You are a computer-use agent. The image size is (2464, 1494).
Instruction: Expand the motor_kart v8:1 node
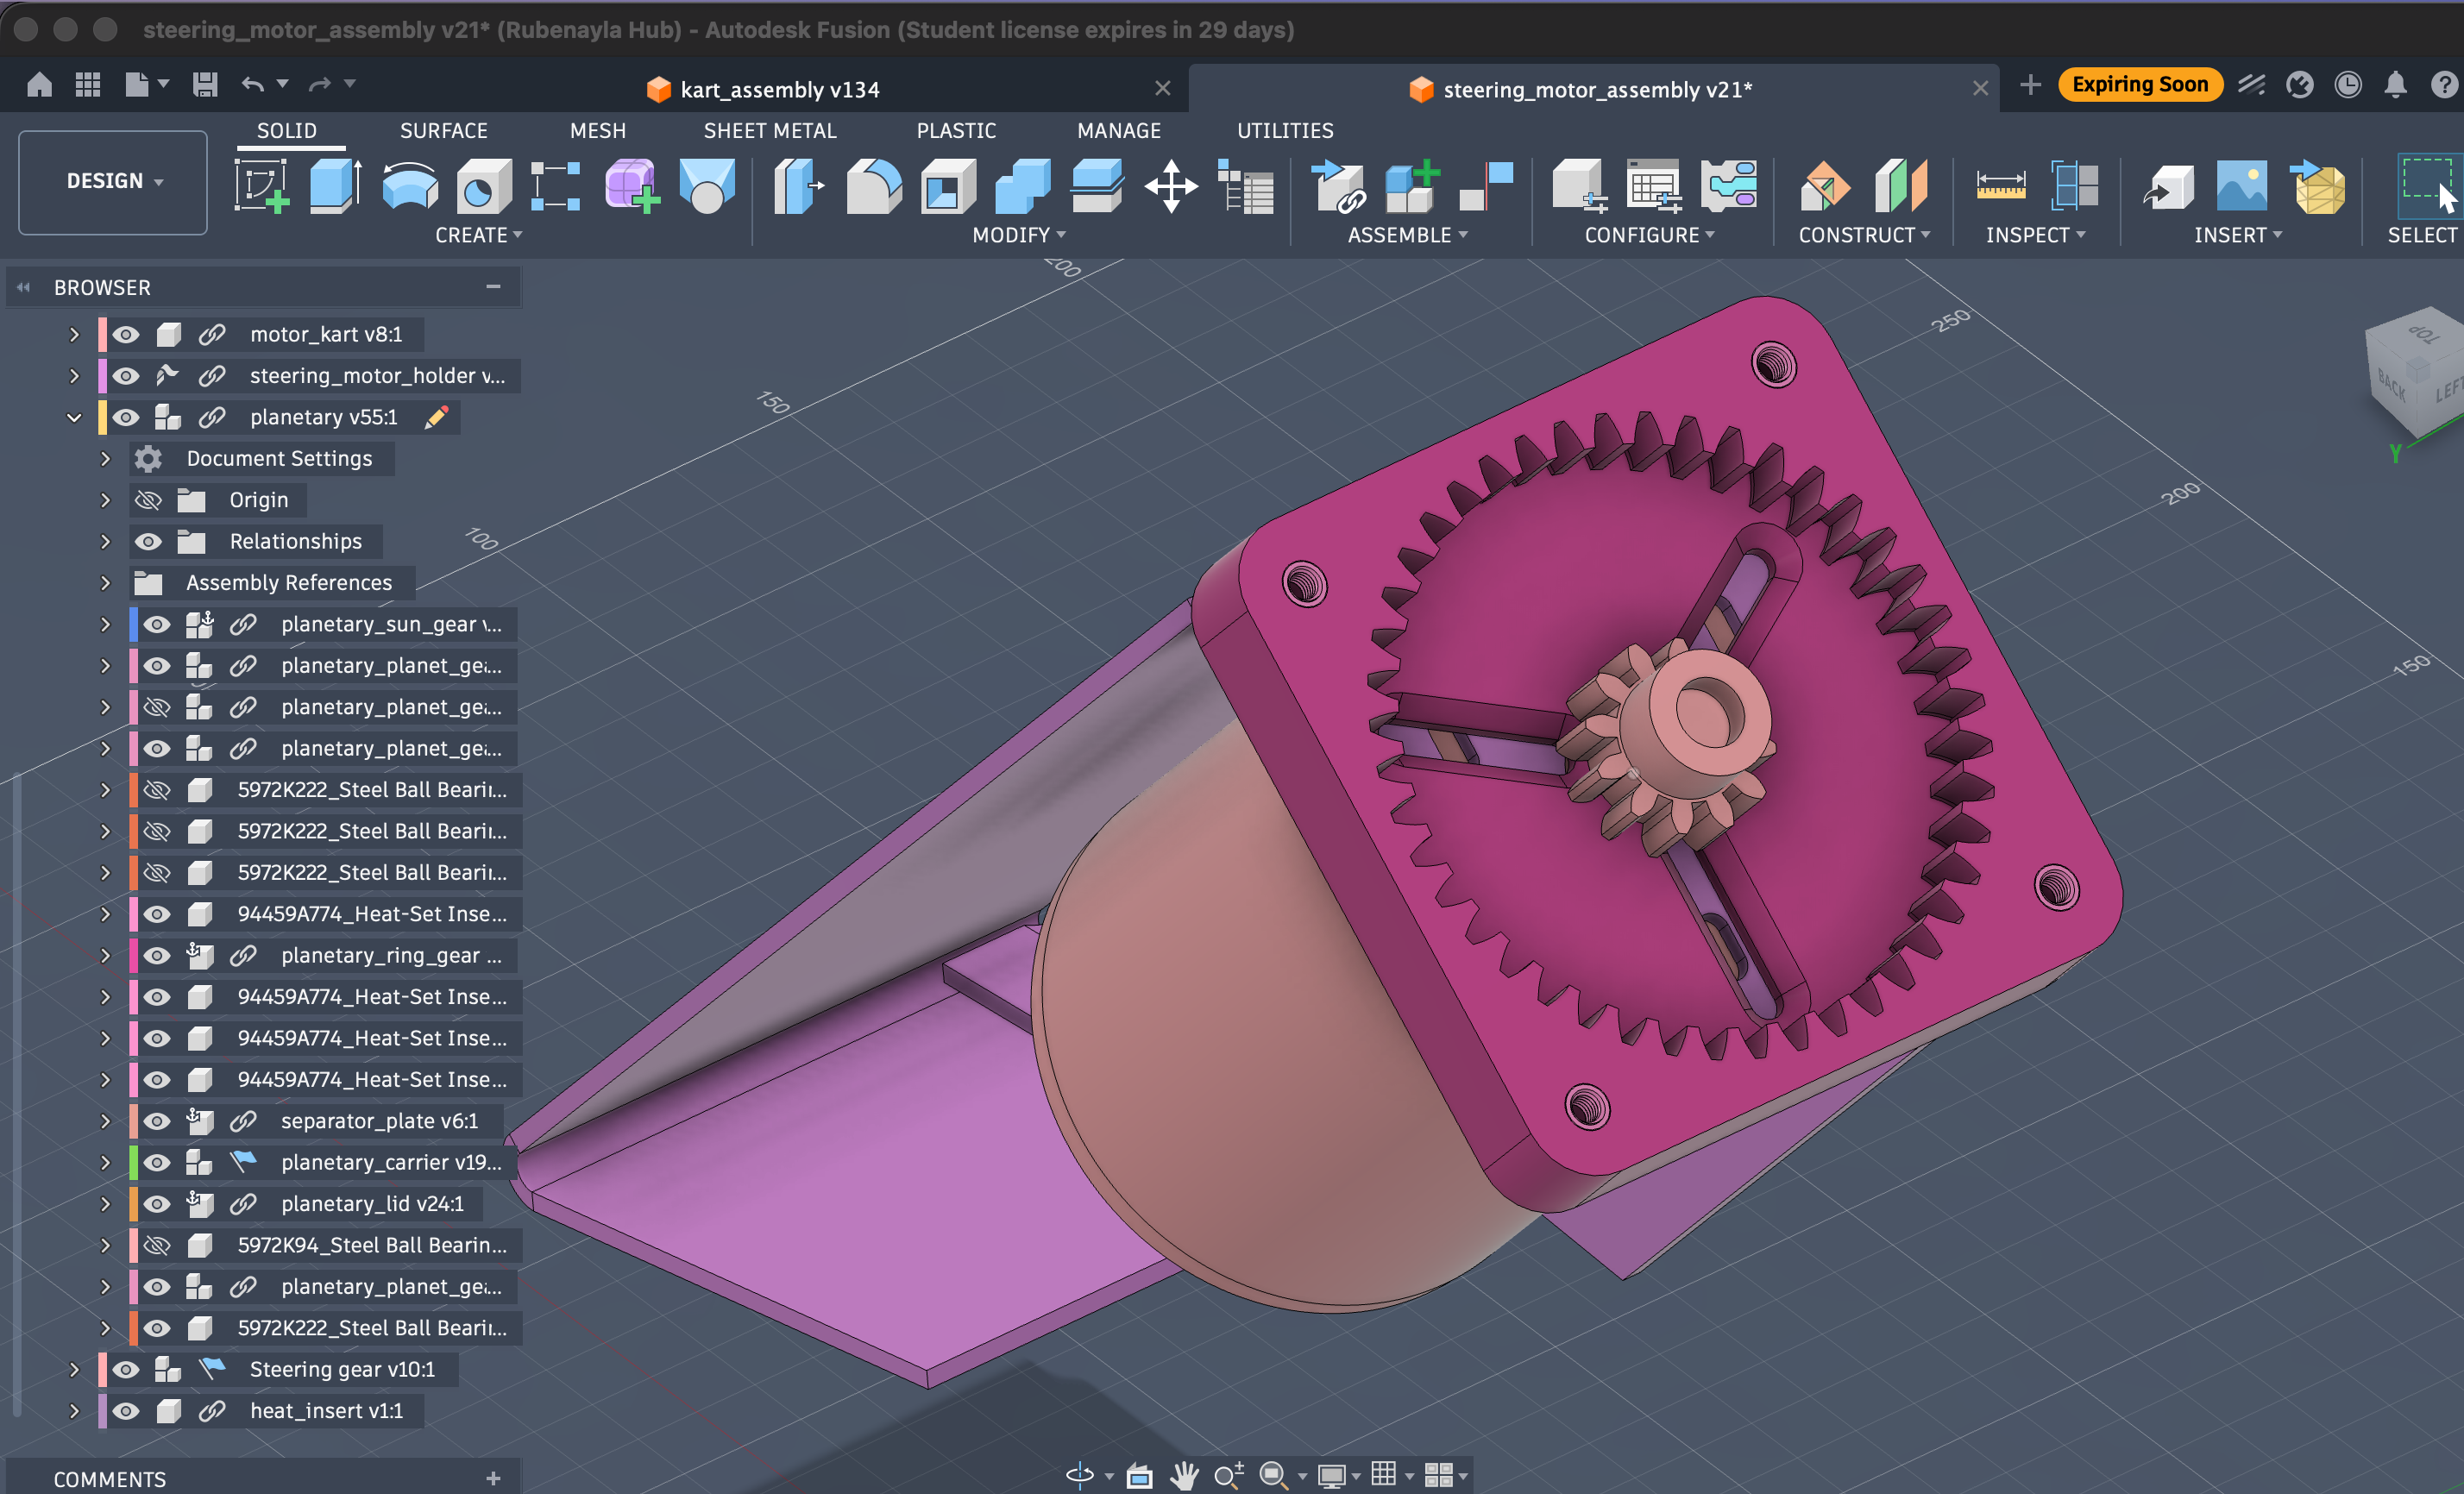point(74,334)
